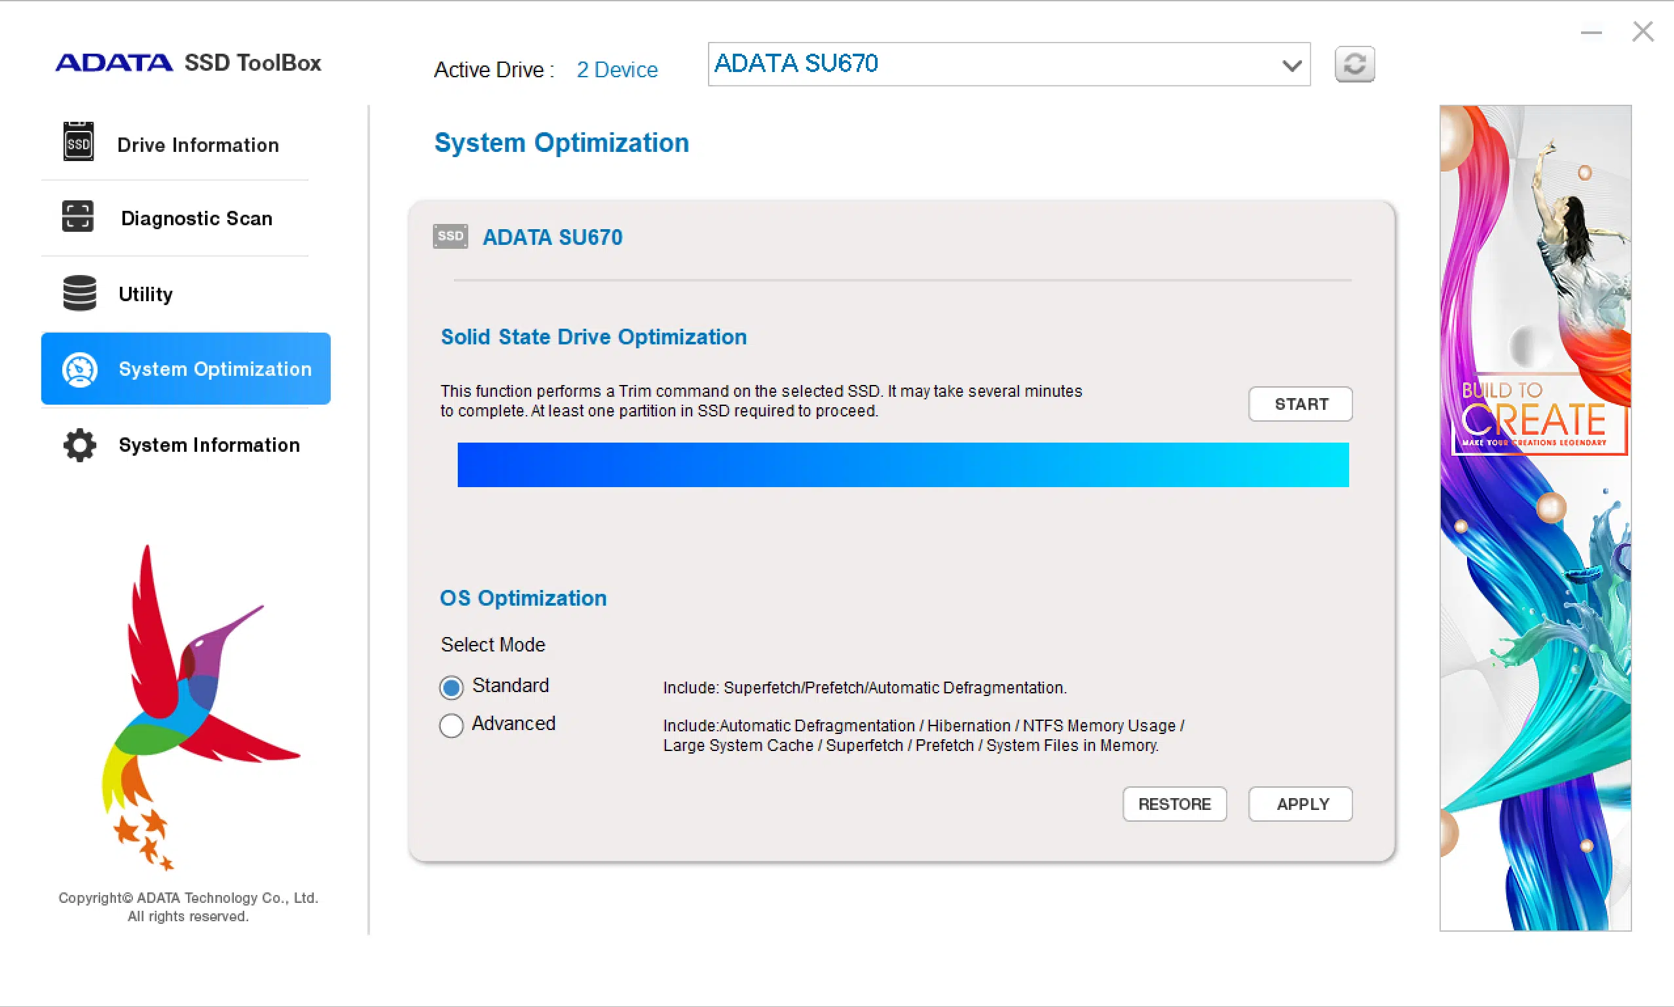Click the Trim command description text

tap(761, 401)
